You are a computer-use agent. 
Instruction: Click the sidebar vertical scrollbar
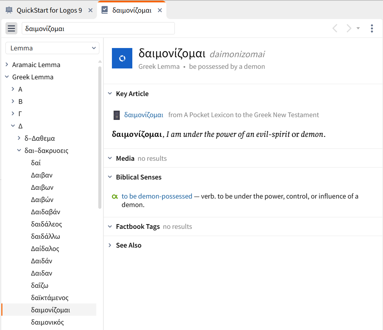click(100, 136)
